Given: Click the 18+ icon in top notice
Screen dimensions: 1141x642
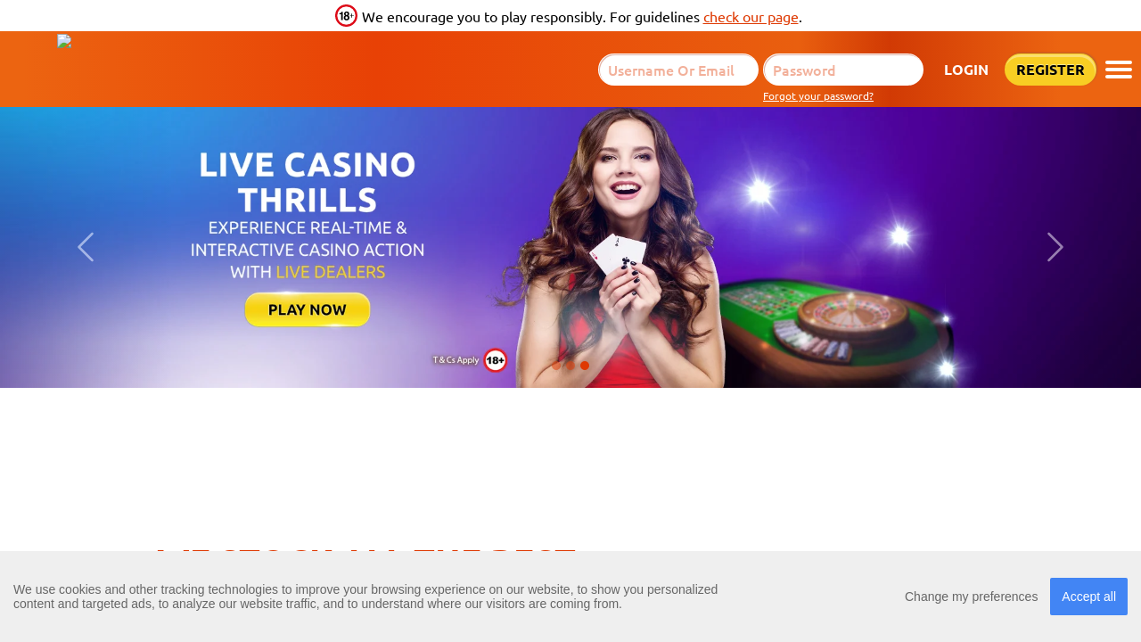Looking at the screenshot, I should pos(346,16).
